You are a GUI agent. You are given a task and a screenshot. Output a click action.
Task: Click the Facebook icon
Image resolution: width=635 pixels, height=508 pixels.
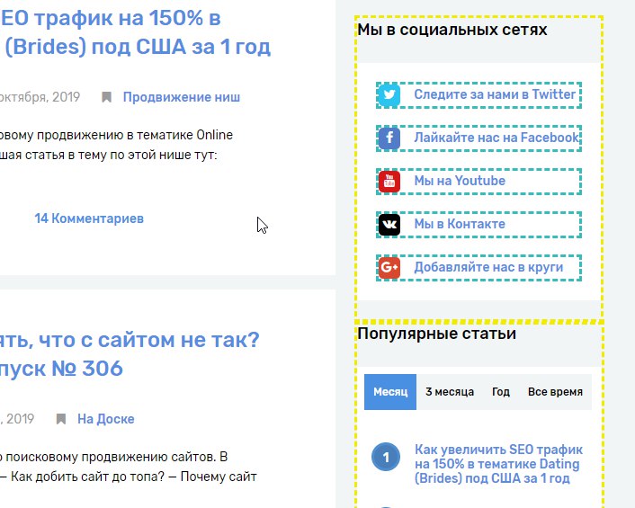click(389, 138)
